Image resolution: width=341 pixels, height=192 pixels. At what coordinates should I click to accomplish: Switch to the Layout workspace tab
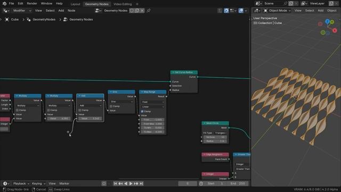[75, 4]
